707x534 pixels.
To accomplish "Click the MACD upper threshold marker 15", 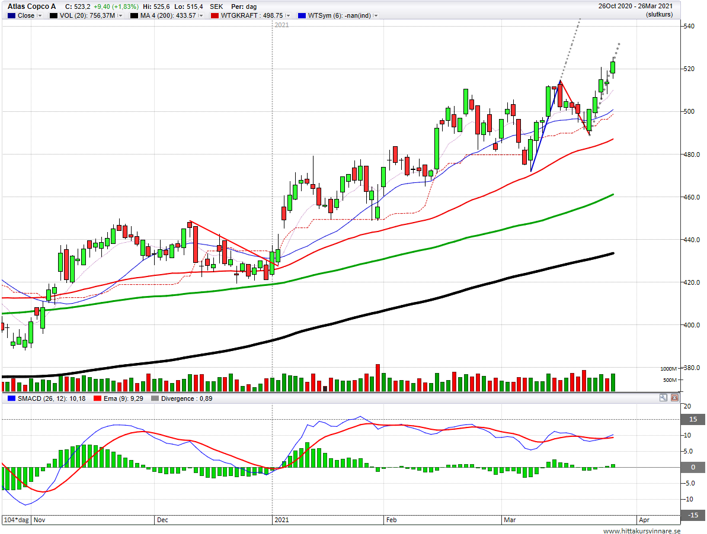I will pyautogui.click(x=693, y=420).
